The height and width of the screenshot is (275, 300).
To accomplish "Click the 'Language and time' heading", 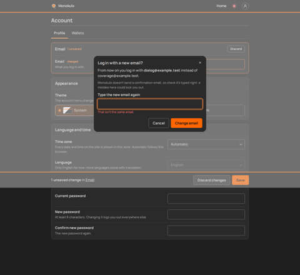I will tap(72, 130).
